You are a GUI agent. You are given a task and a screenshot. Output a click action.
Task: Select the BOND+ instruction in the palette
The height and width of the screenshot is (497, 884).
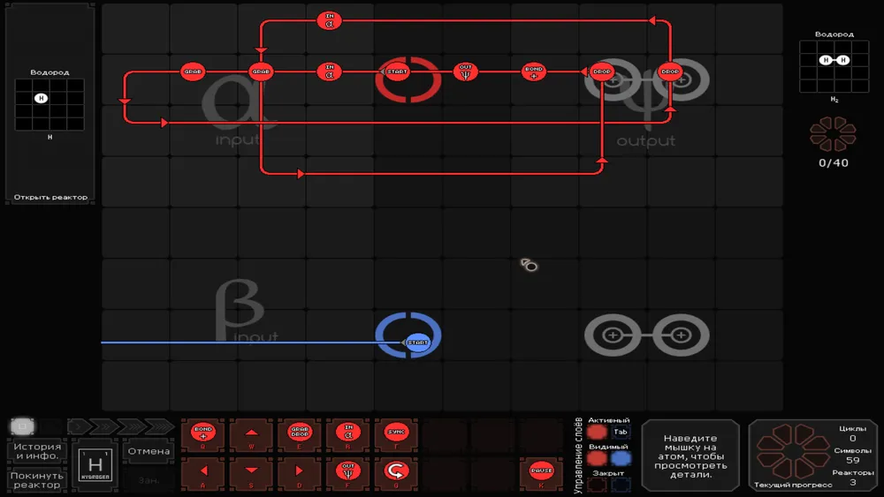(203, 433)
